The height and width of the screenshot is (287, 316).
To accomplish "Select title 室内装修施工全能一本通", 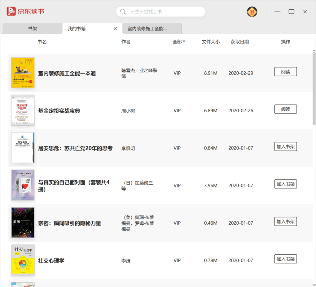I will 67,73.
